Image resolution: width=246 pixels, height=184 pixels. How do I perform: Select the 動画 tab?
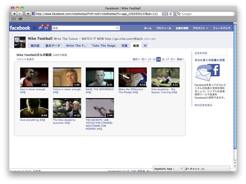(136, 46)
